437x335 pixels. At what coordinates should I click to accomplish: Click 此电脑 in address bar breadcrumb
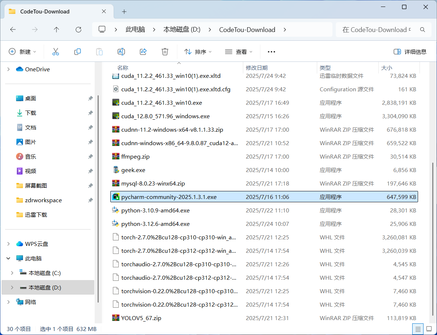(x=135, y=30)
